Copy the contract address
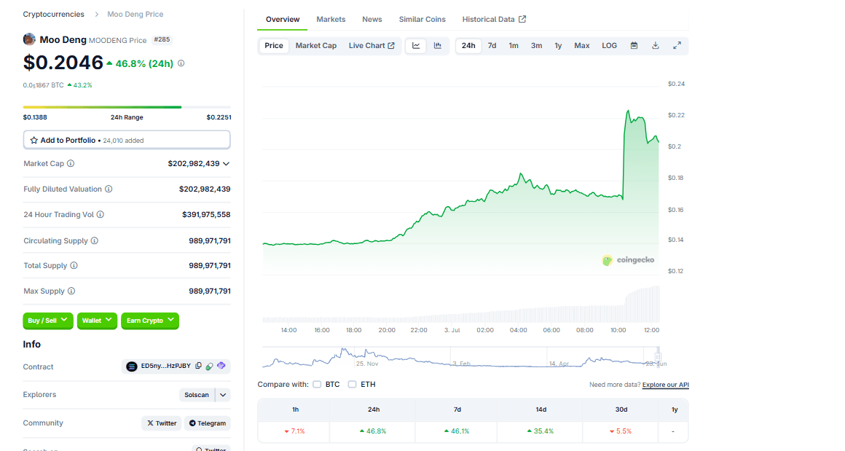Screen dimensions: 845x451 198,366
